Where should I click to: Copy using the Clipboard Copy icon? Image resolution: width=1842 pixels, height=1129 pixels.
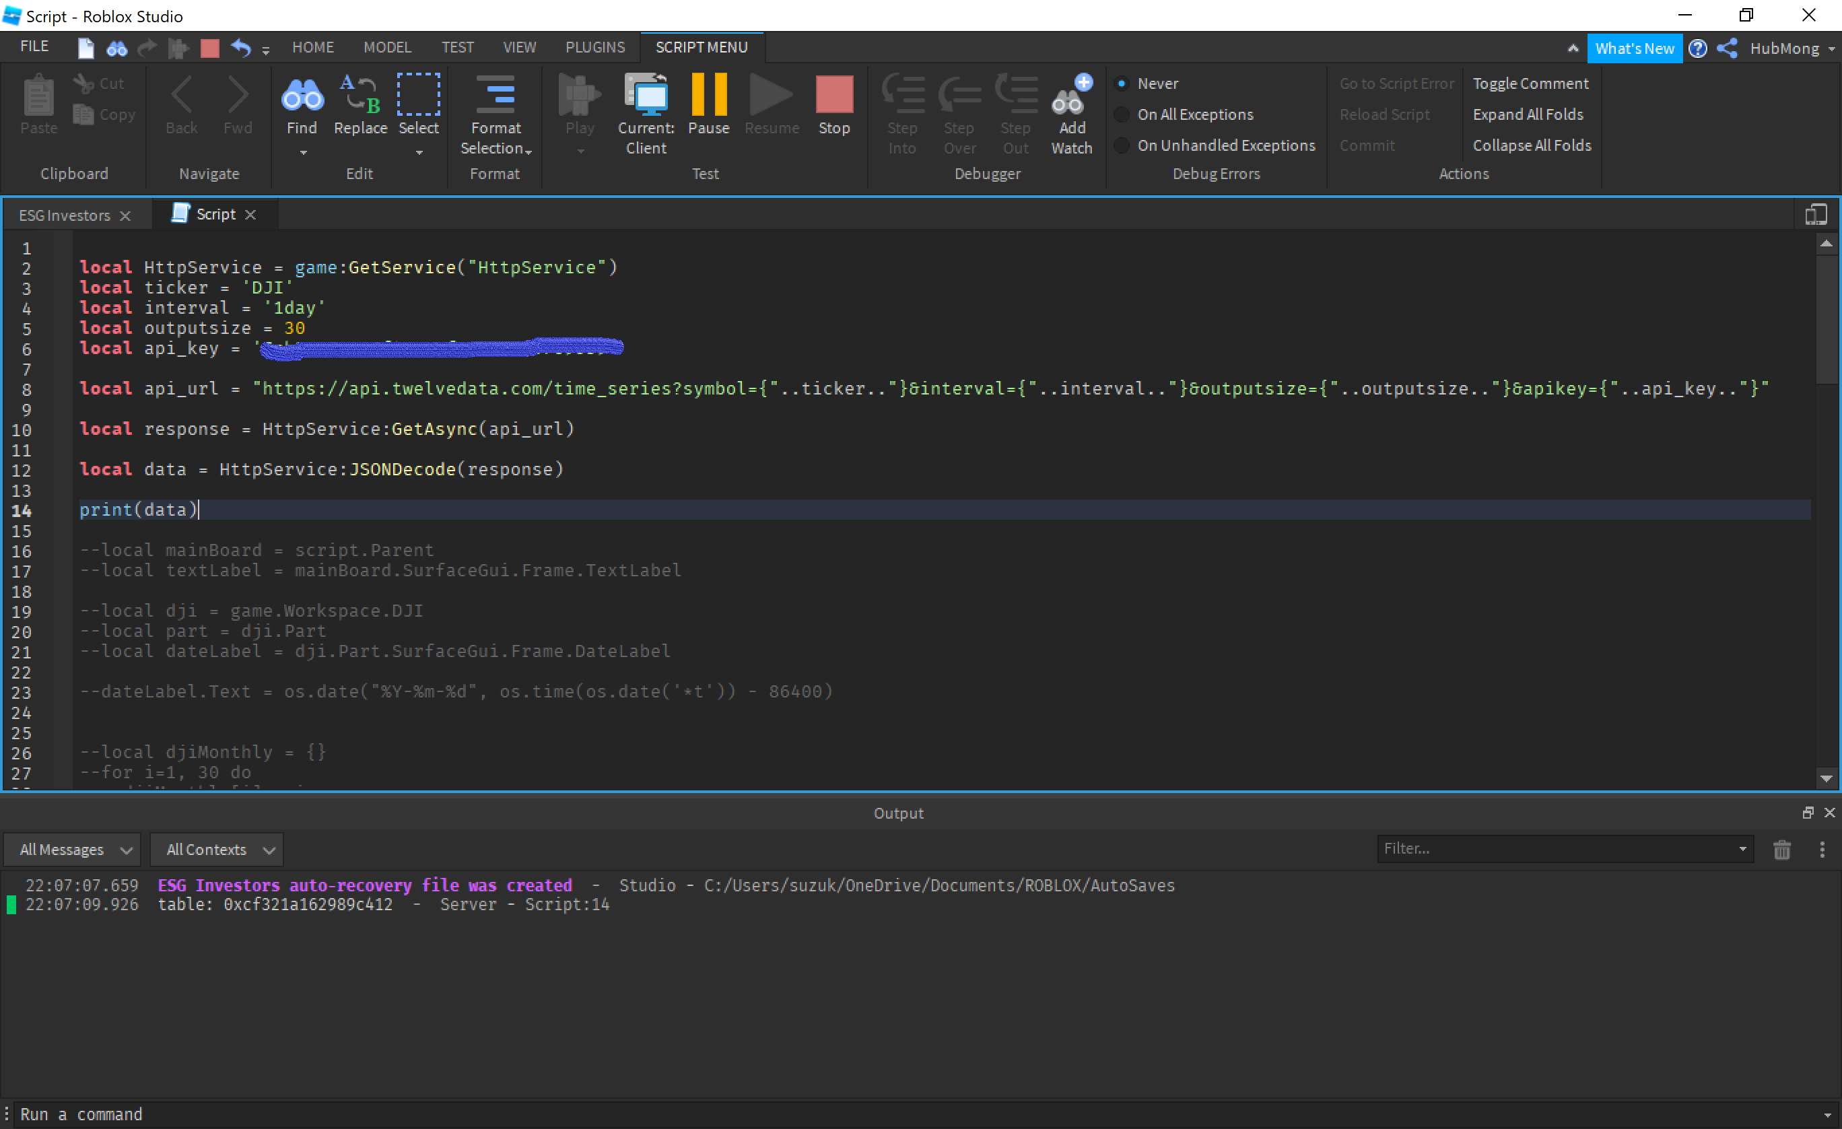point(83,115)
